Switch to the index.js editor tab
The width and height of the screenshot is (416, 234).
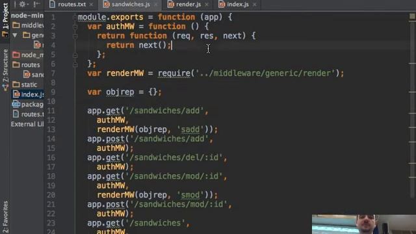click(238, 5)
